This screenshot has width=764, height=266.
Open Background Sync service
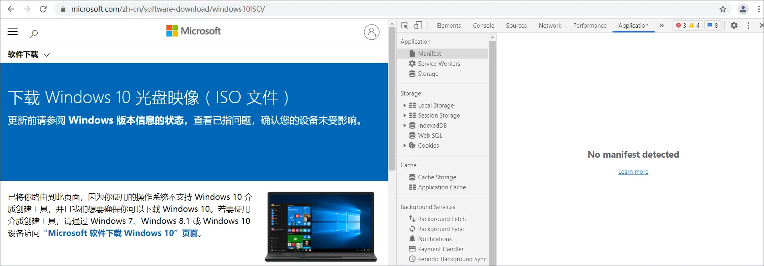(x=441, y=229)
